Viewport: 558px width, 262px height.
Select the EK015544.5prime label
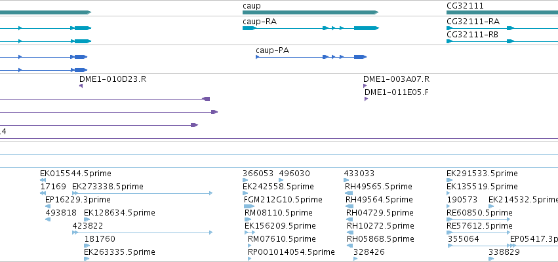tap(75, 174)
